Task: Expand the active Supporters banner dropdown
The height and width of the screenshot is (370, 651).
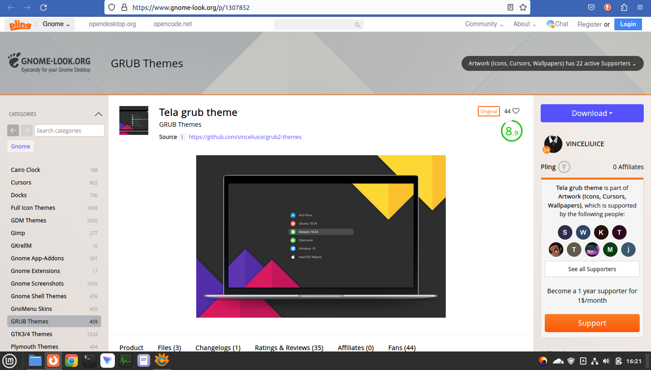Action: tap(552, 64)
